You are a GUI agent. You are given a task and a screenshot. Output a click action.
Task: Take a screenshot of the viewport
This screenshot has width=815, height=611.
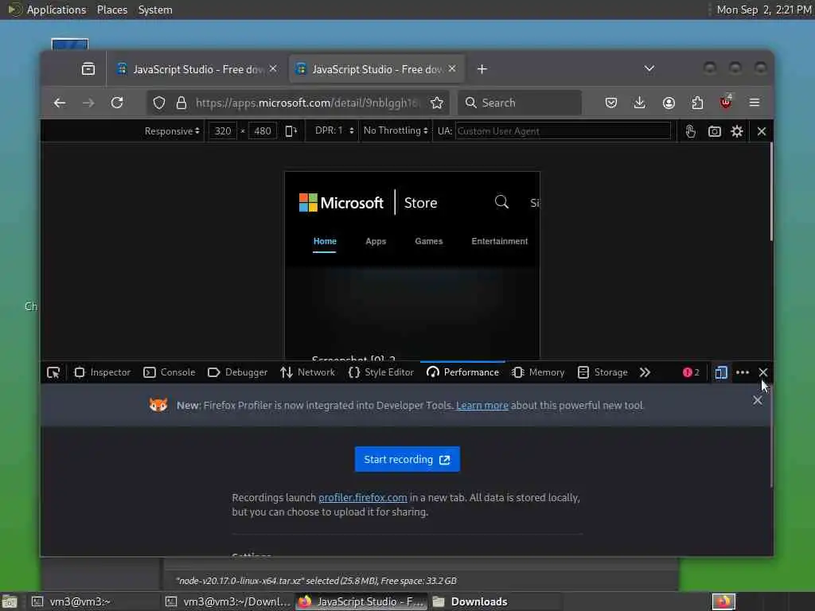click(714, 131)
